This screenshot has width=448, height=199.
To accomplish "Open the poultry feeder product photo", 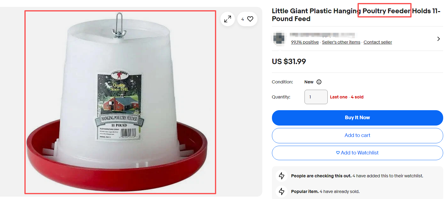I will [x=120, y=102].
